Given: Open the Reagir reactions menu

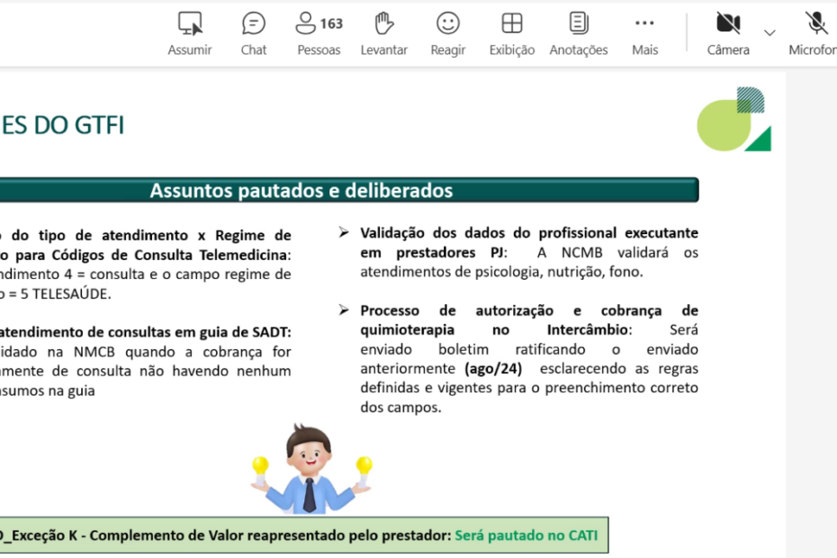Looking at the screenshot, I should coord(447,24).
